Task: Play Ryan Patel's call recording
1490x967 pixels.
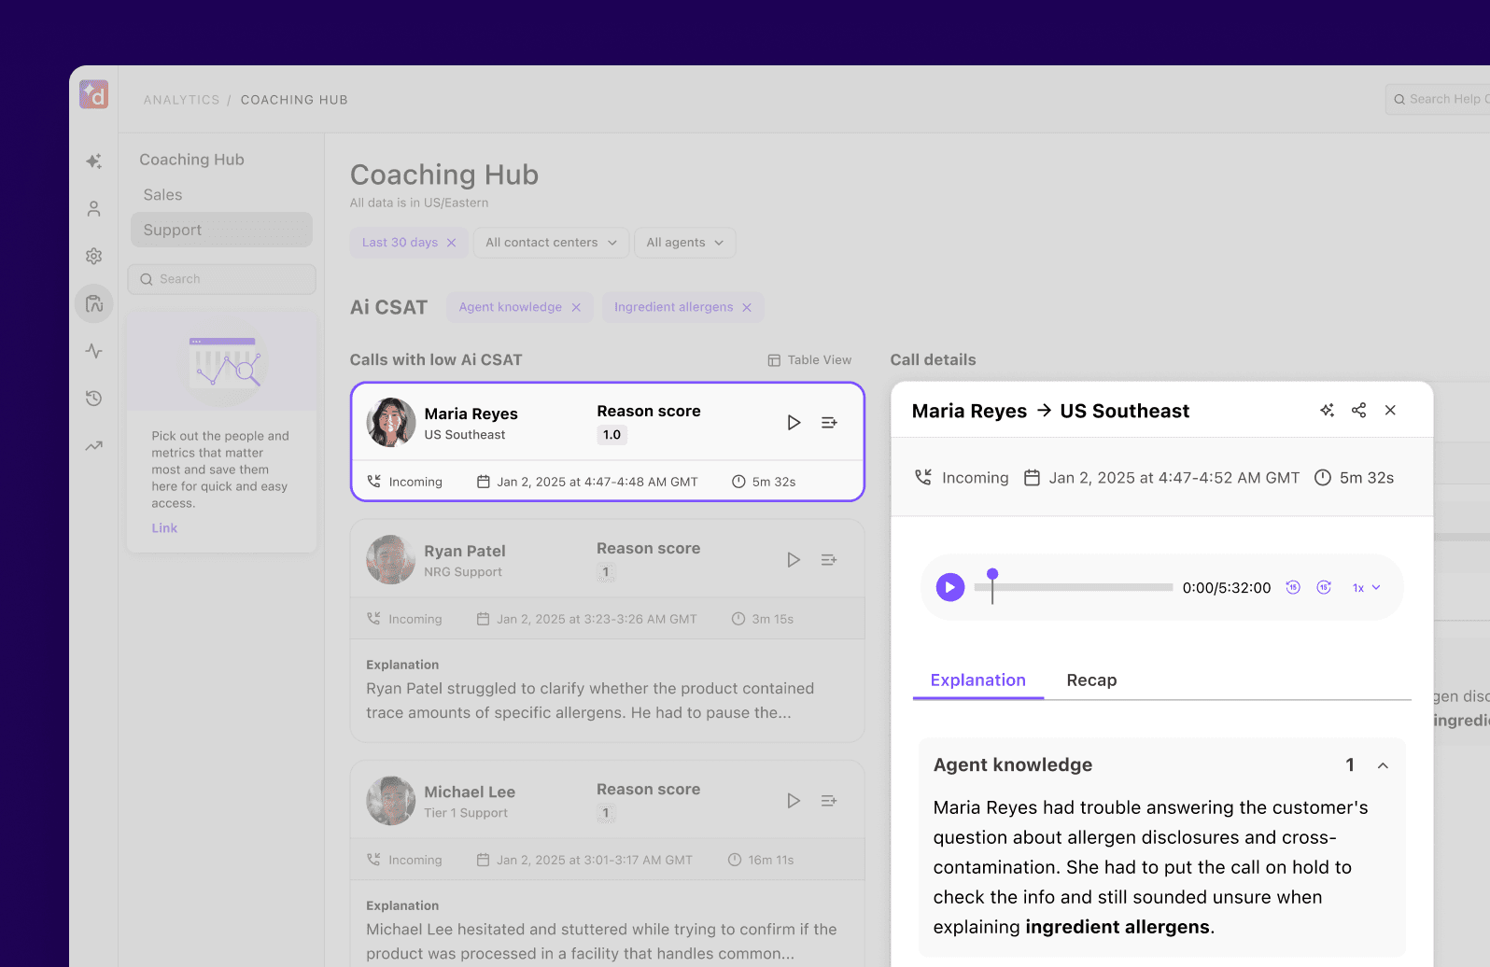Action: pos(793,560)
